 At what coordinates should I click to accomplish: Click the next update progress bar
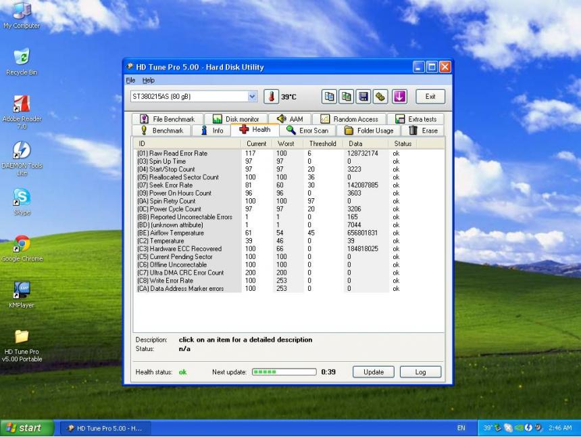(284, 372)
